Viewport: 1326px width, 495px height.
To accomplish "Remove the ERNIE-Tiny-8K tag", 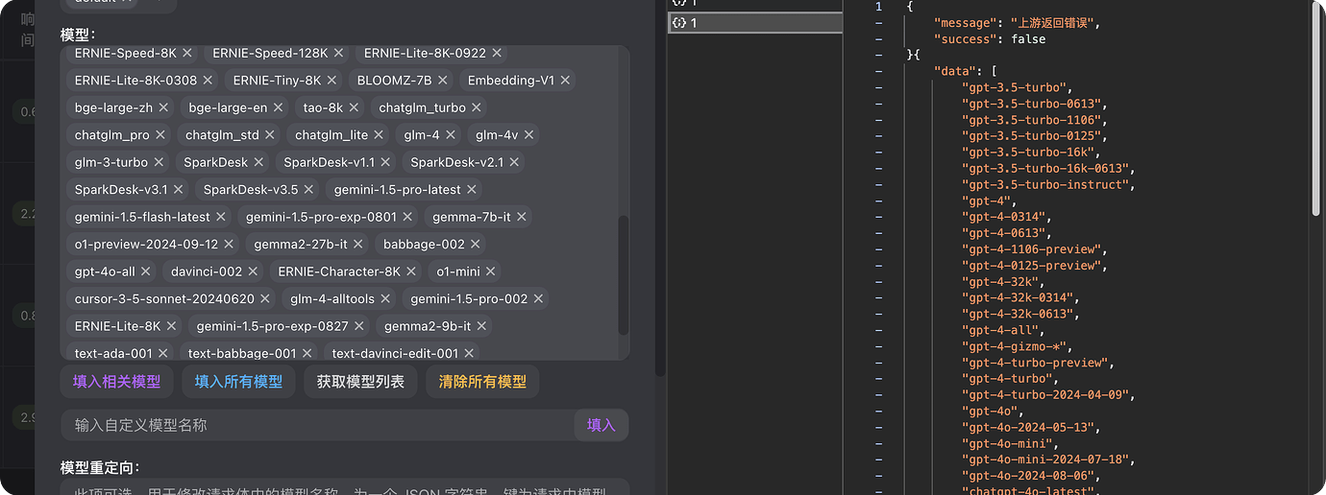I will pyautogui.click(x=331, y=81).
